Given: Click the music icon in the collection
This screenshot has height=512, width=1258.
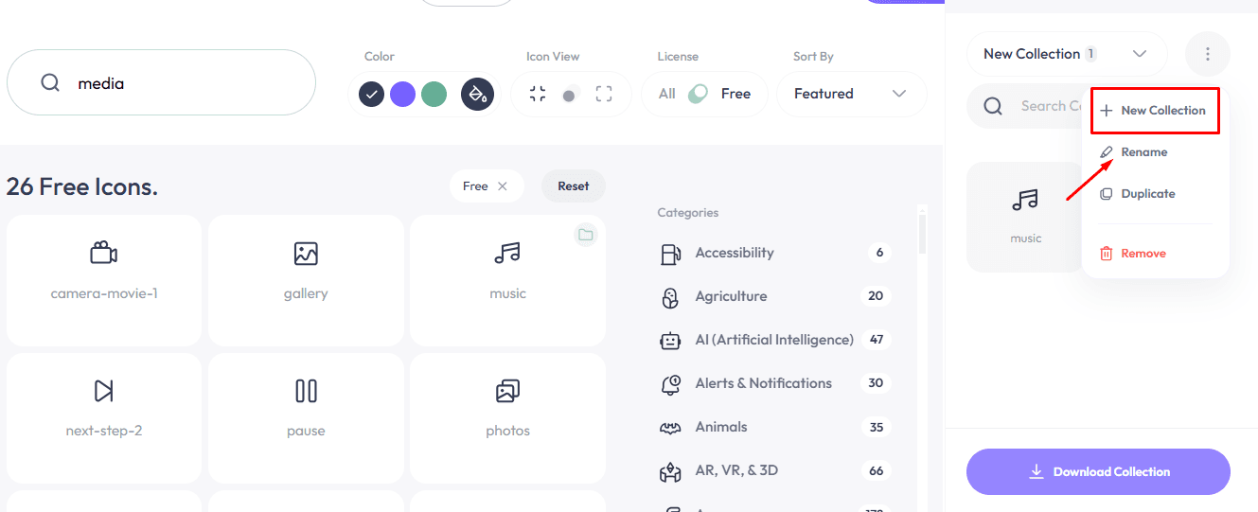Looking at the screenshot, I should pos(1025,200).
